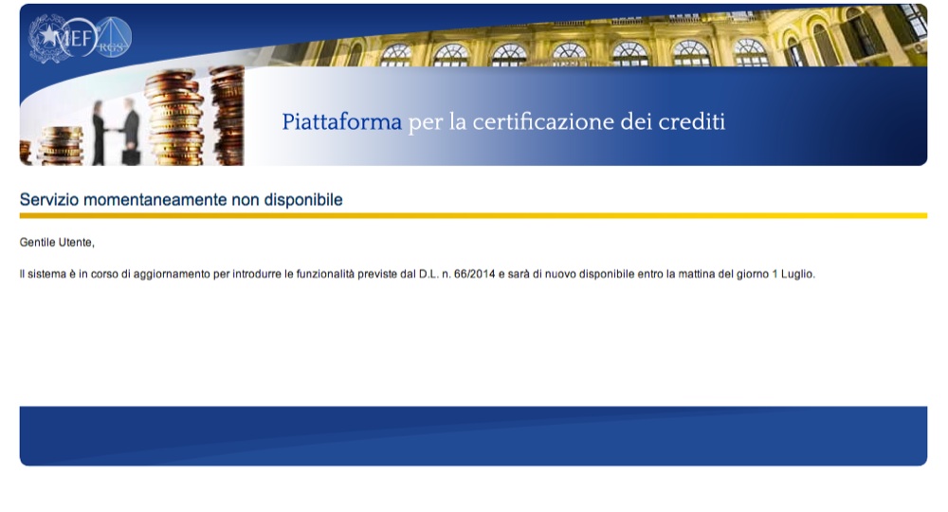
Task: Click the blue footer banner
Action: [473, 436]
